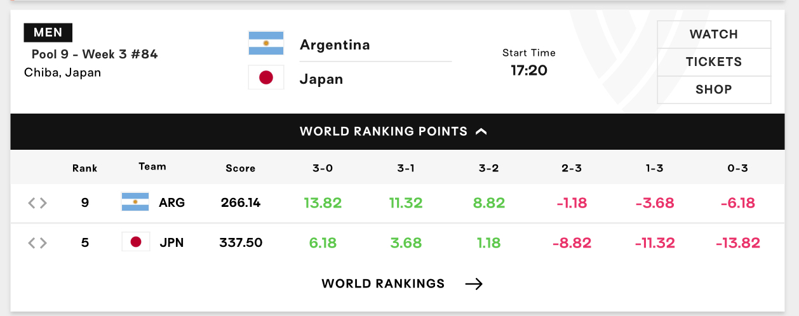This screenshot has width=799, height=316.
Task: Follow the World Rankings link
Action: (x=383, y=284)
